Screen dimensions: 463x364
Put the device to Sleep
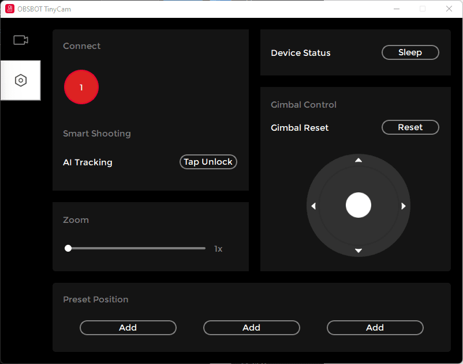(x=410, y=52)
